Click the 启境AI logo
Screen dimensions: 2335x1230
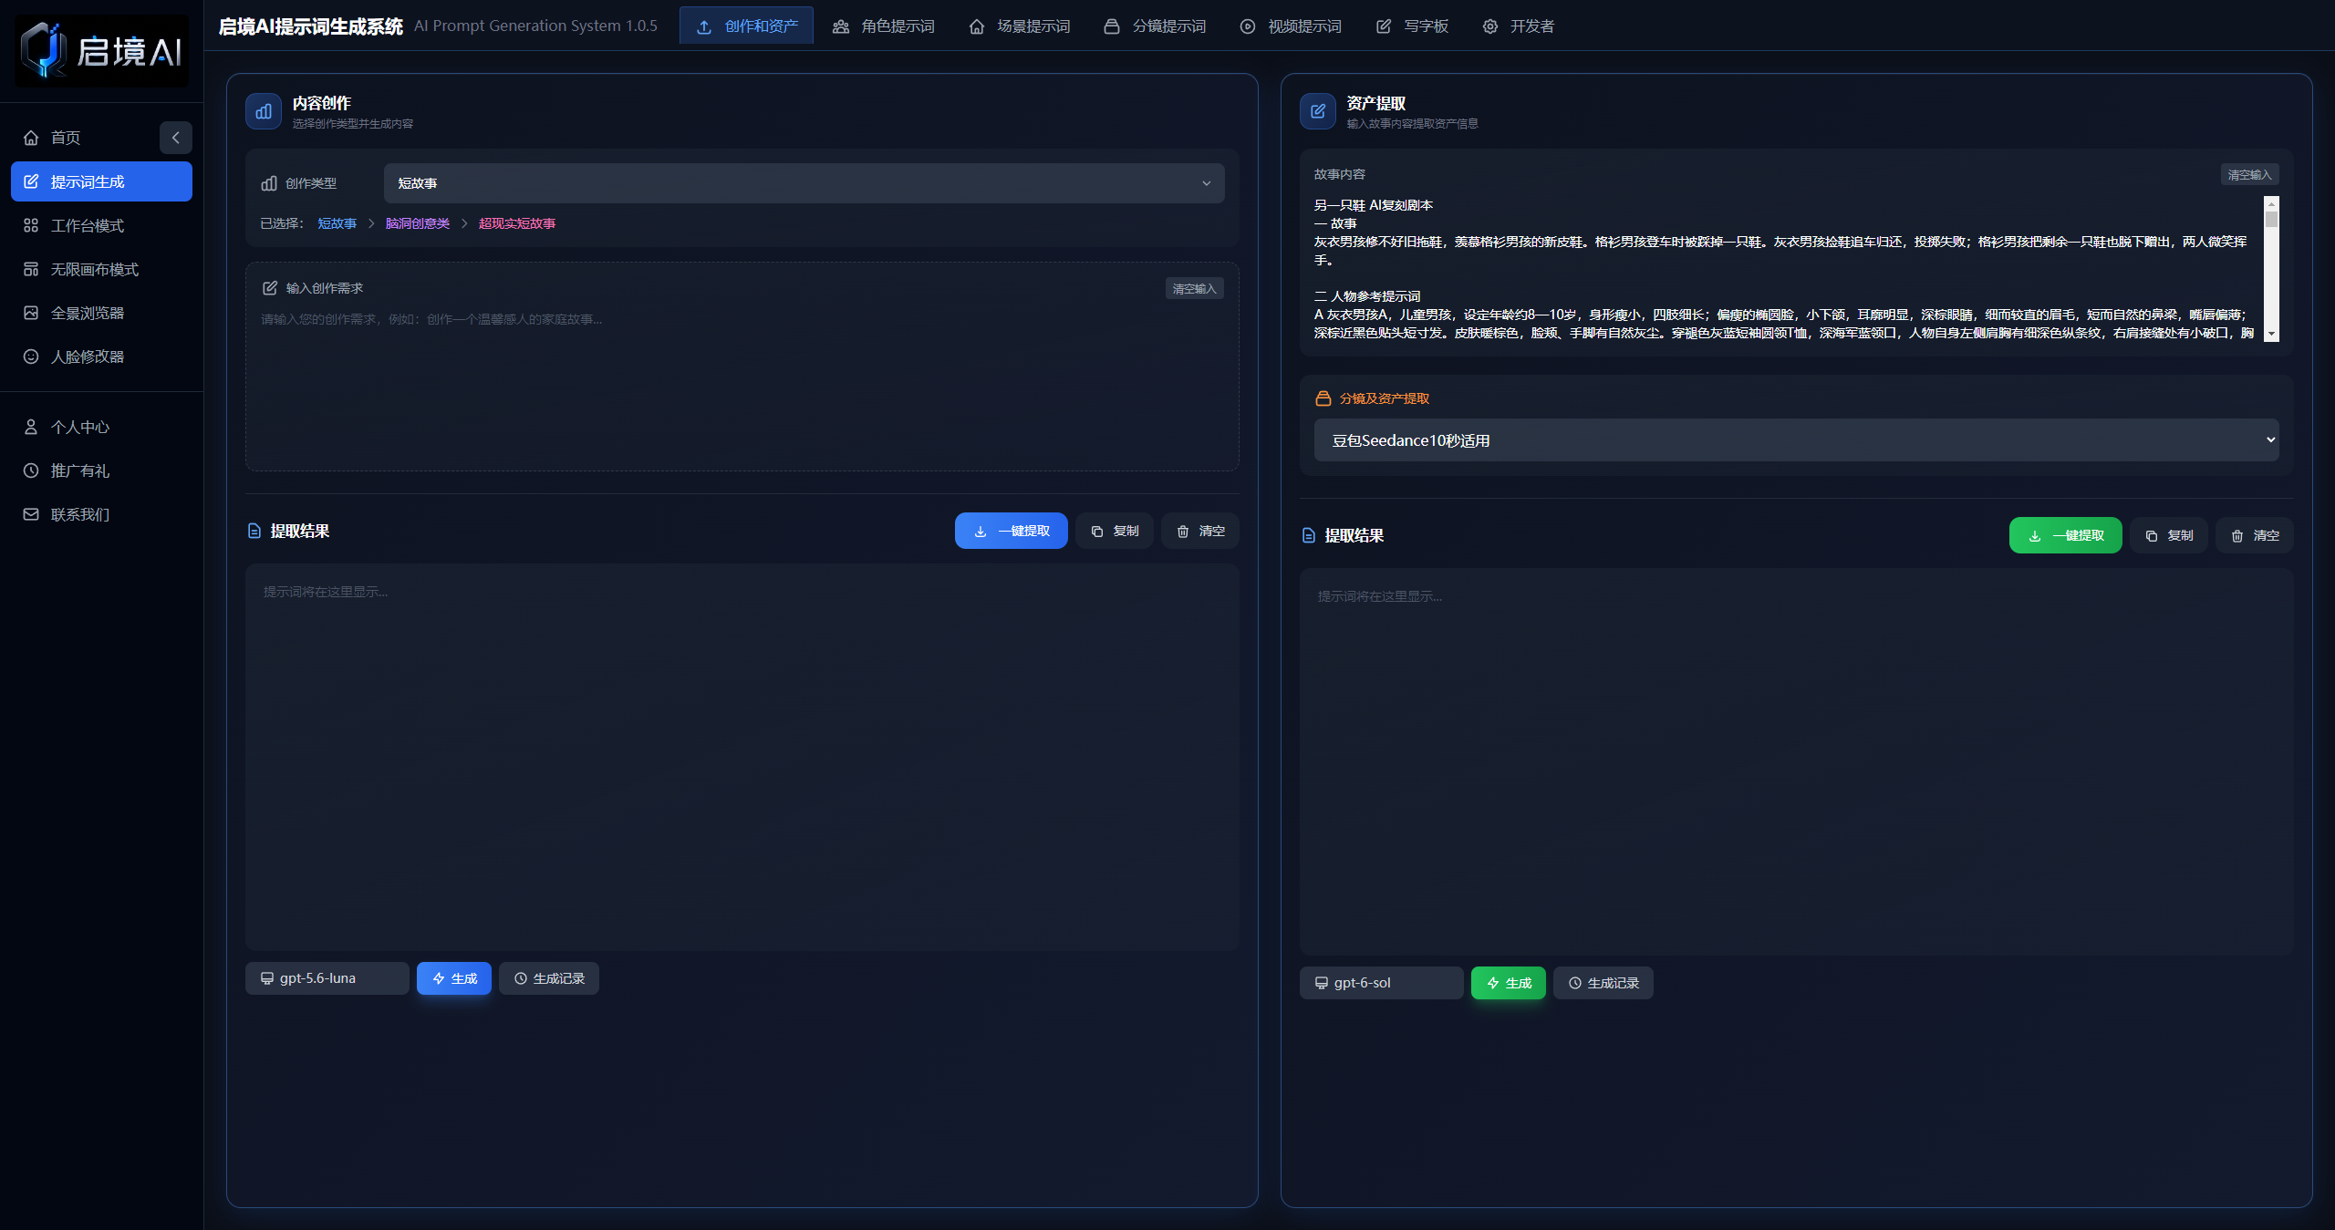(x=101, y=51)
